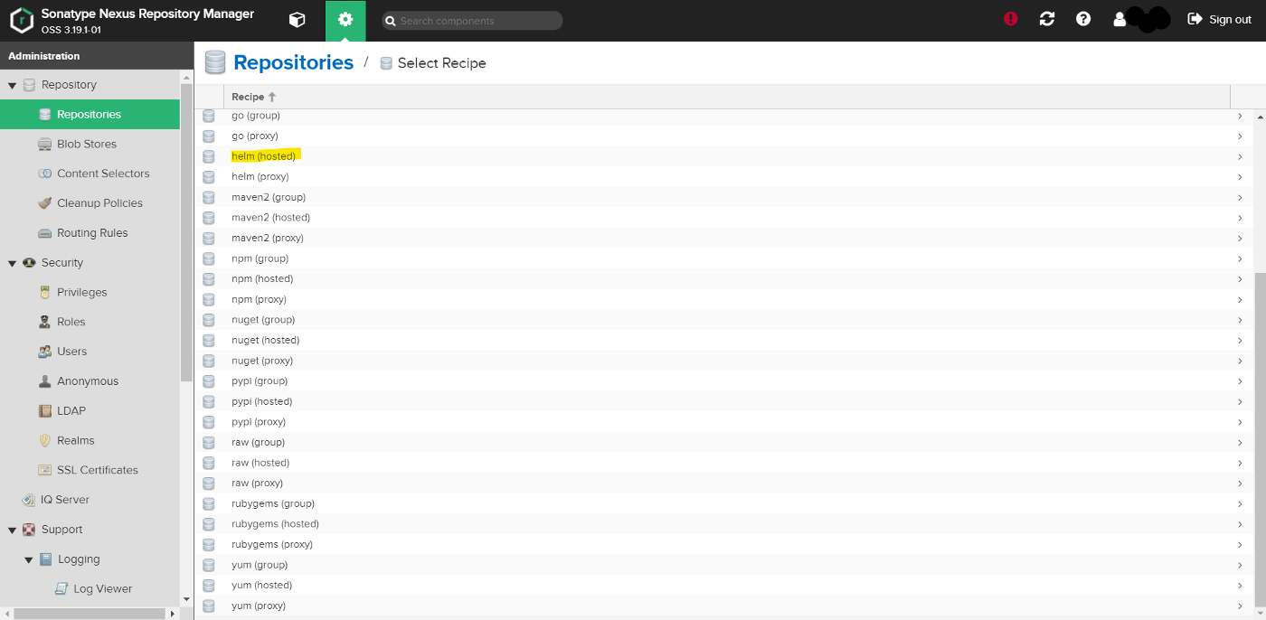Click the IQ Server icon in the sidebar
Image resolution: width=1266 pixels, height=620 pixels.
pyautogui.click(x=27, y=499)
